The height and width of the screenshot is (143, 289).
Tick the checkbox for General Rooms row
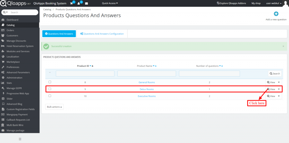pos(50,82)
